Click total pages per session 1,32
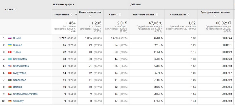Viewport: 235px width, 106px height. (x=192, y=23)
